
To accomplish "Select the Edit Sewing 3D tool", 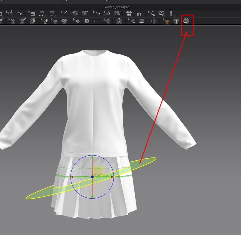I will click(32, 14).
